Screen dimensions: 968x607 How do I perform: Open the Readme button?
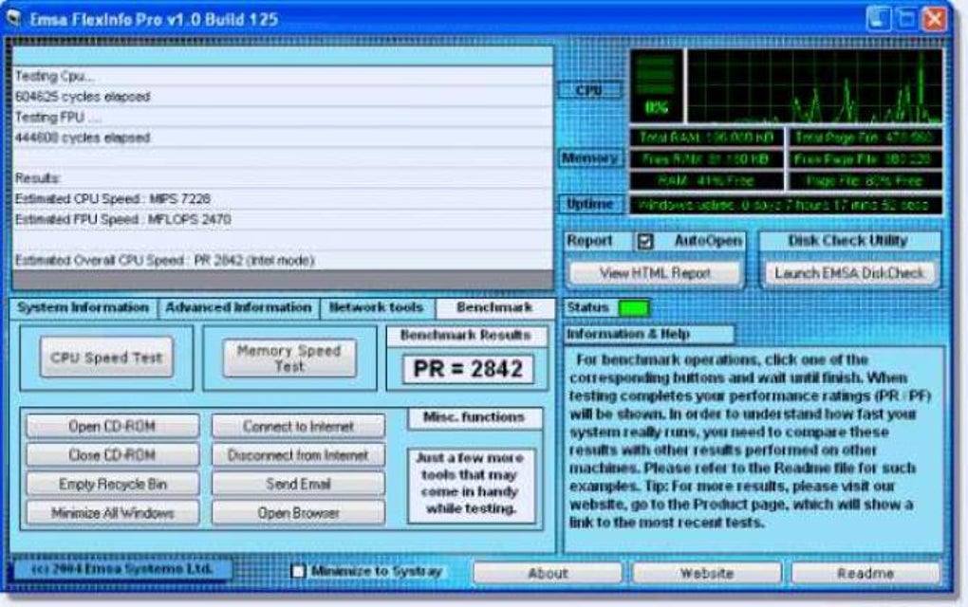[866, 573]
